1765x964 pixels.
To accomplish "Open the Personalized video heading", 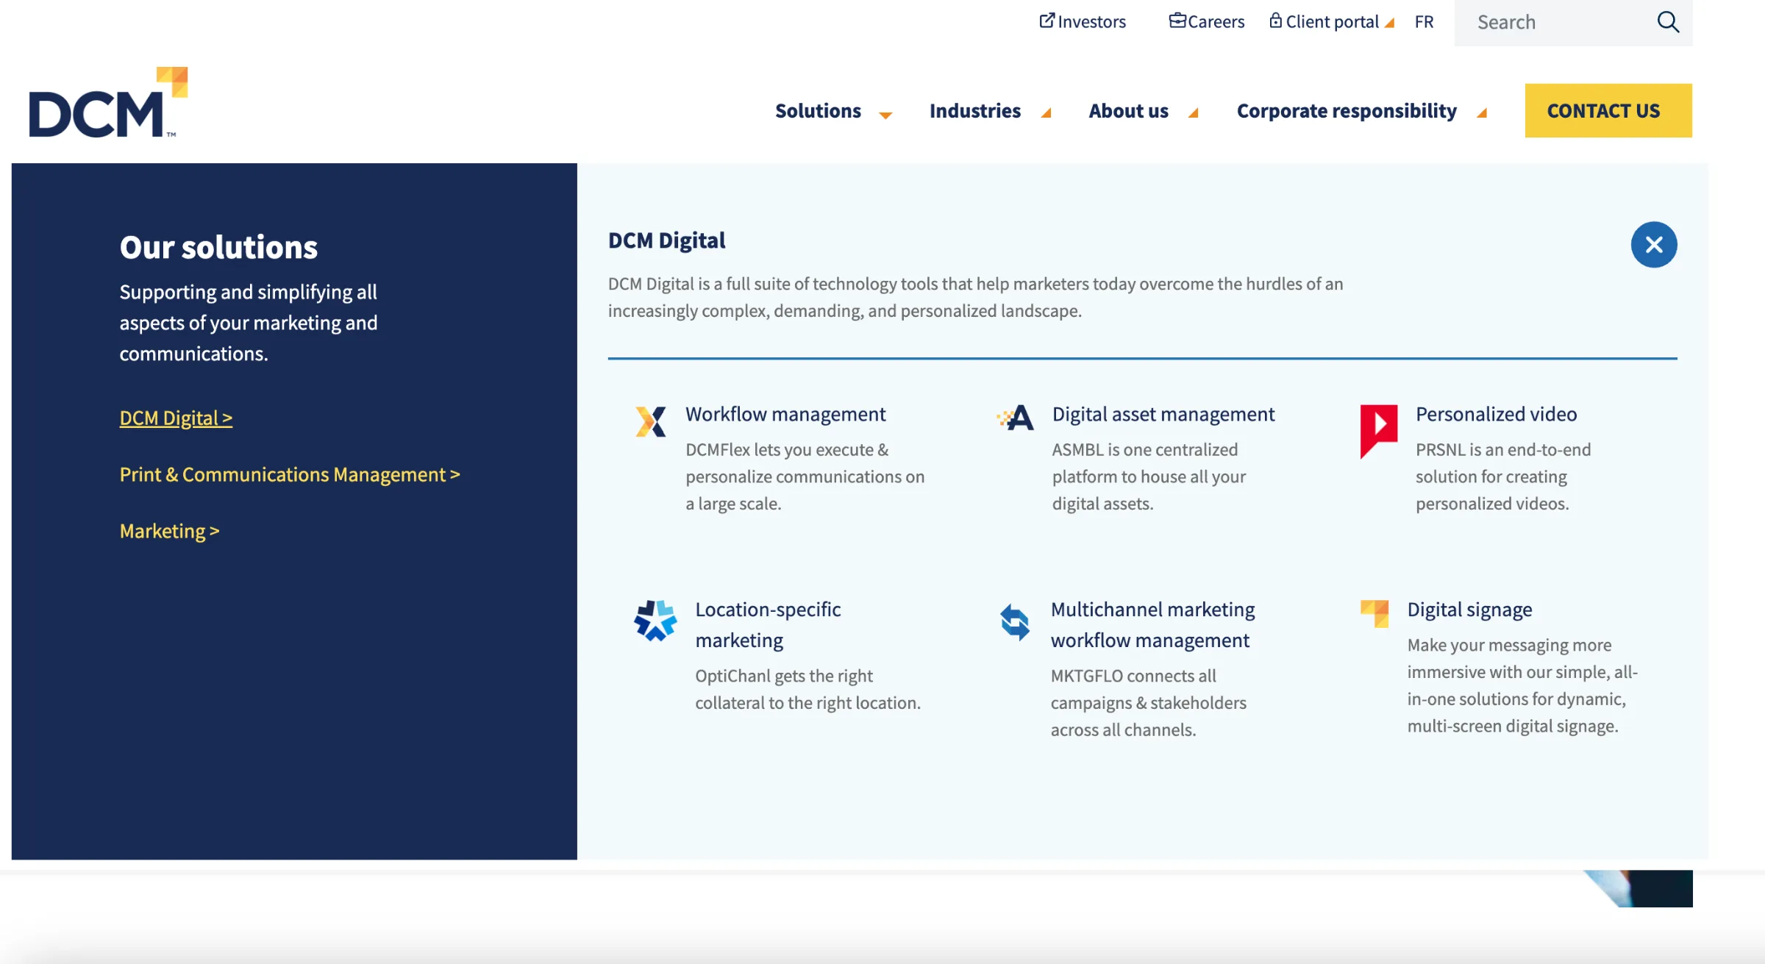I will click(x=1496, y=414).
